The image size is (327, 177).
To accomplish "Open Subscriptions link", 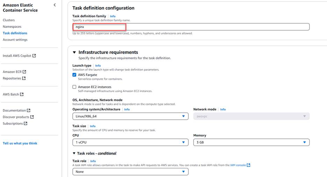I will pos(13,123).
